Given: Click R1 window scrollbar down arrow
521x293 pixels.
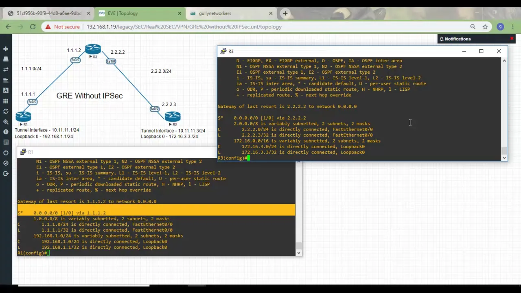Looking at the screenshot, I should coord(299,253).
